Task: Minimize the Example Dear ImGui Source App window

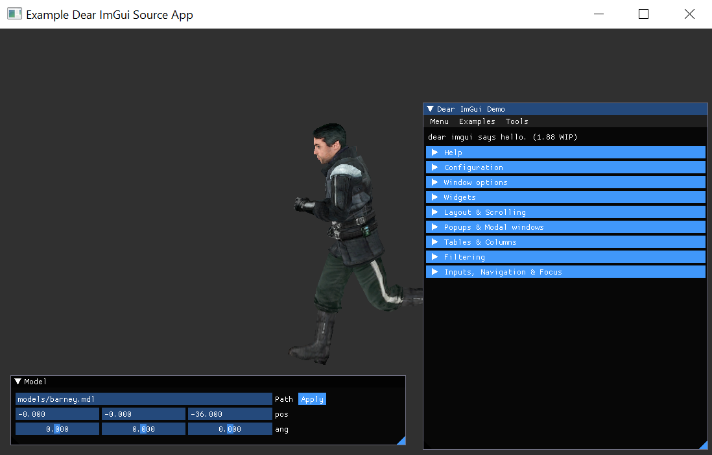Action: [599, 14]
